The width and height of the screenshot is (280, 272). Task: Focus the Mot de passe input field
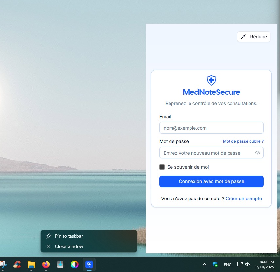[211, 153]
